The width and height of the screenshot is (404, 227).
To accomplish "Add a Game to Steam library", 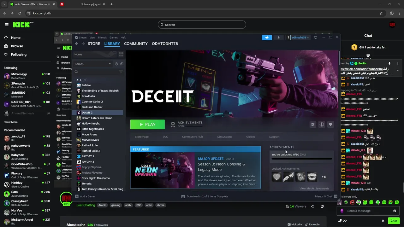I will tap(85, 196).
